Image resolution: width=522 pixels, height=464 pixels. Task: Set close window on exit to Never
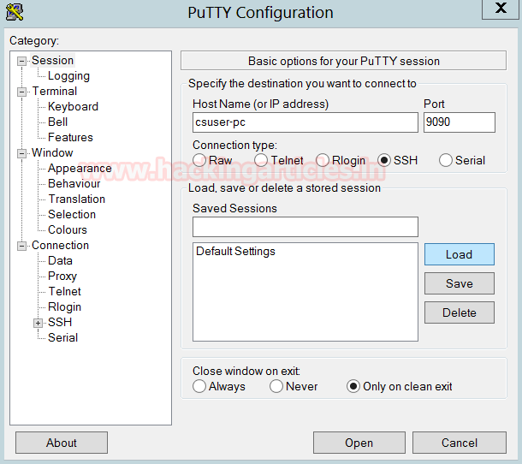click(x=276, y=386)
